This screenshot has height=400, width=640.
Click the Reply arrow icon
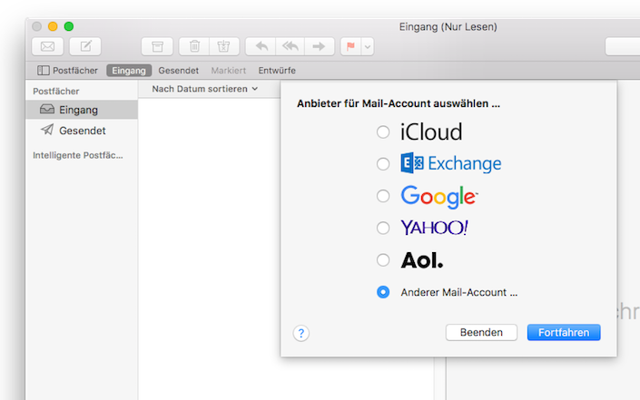(261, 46)
